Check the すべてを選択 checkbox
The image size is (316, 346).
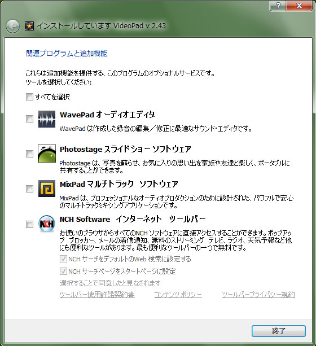coord(29,97)
